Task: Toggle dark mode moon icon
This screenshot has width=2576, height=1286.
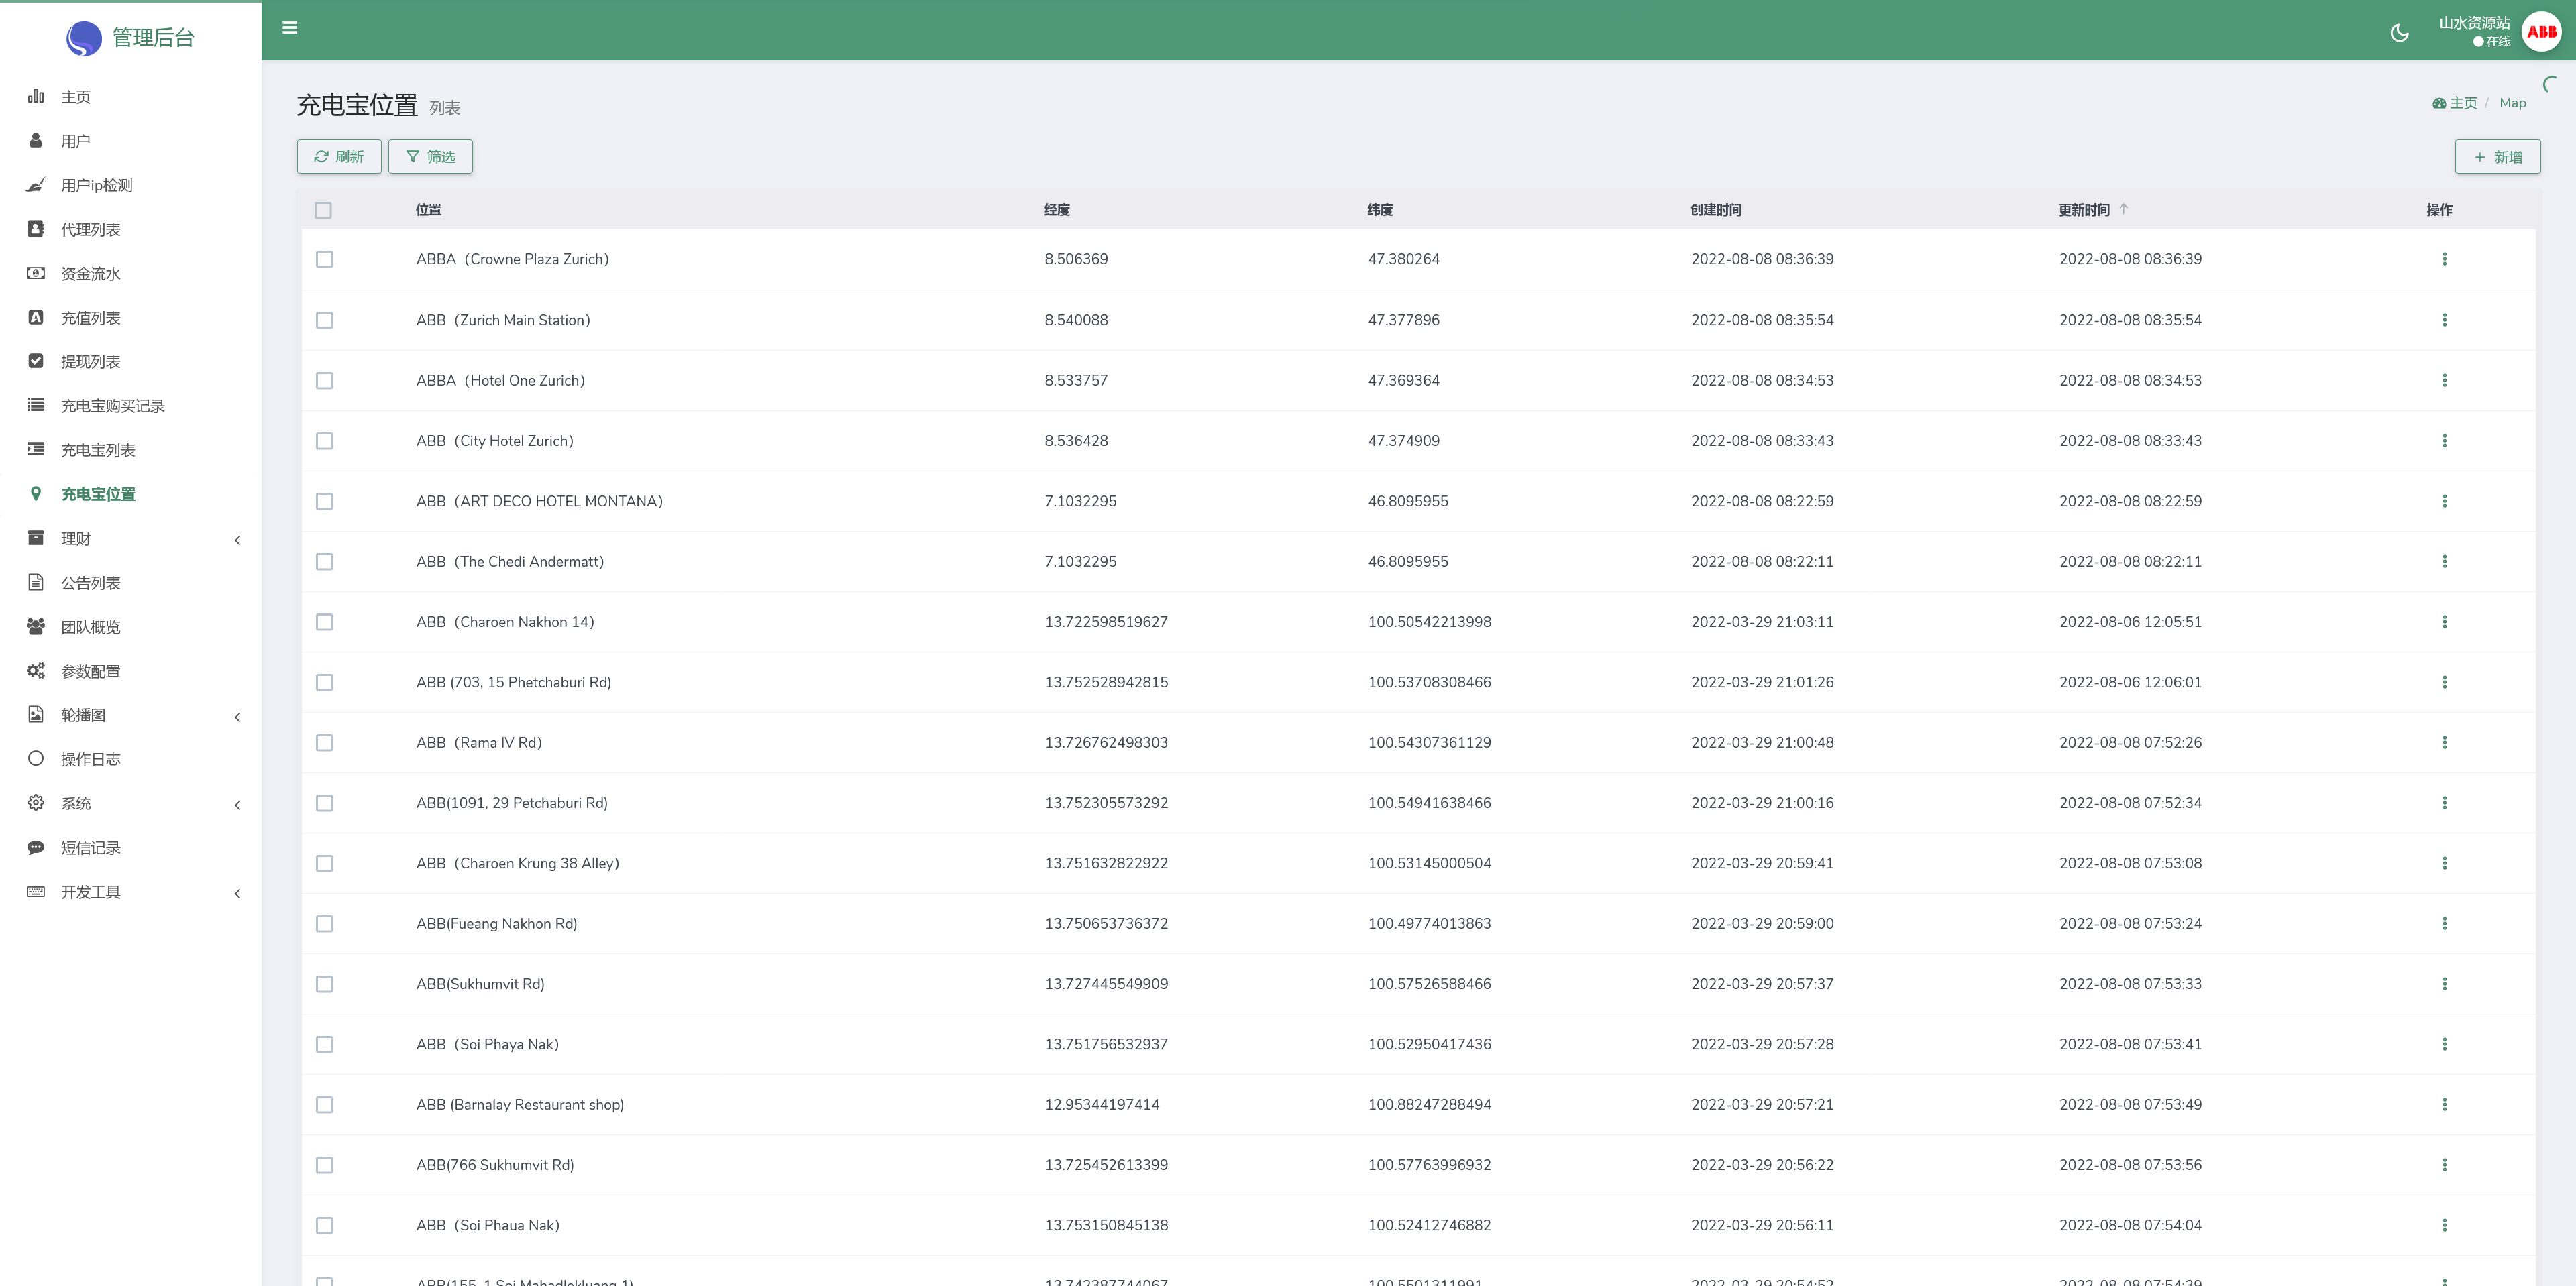Action: pyautogui.click(x=2399, y=33)
